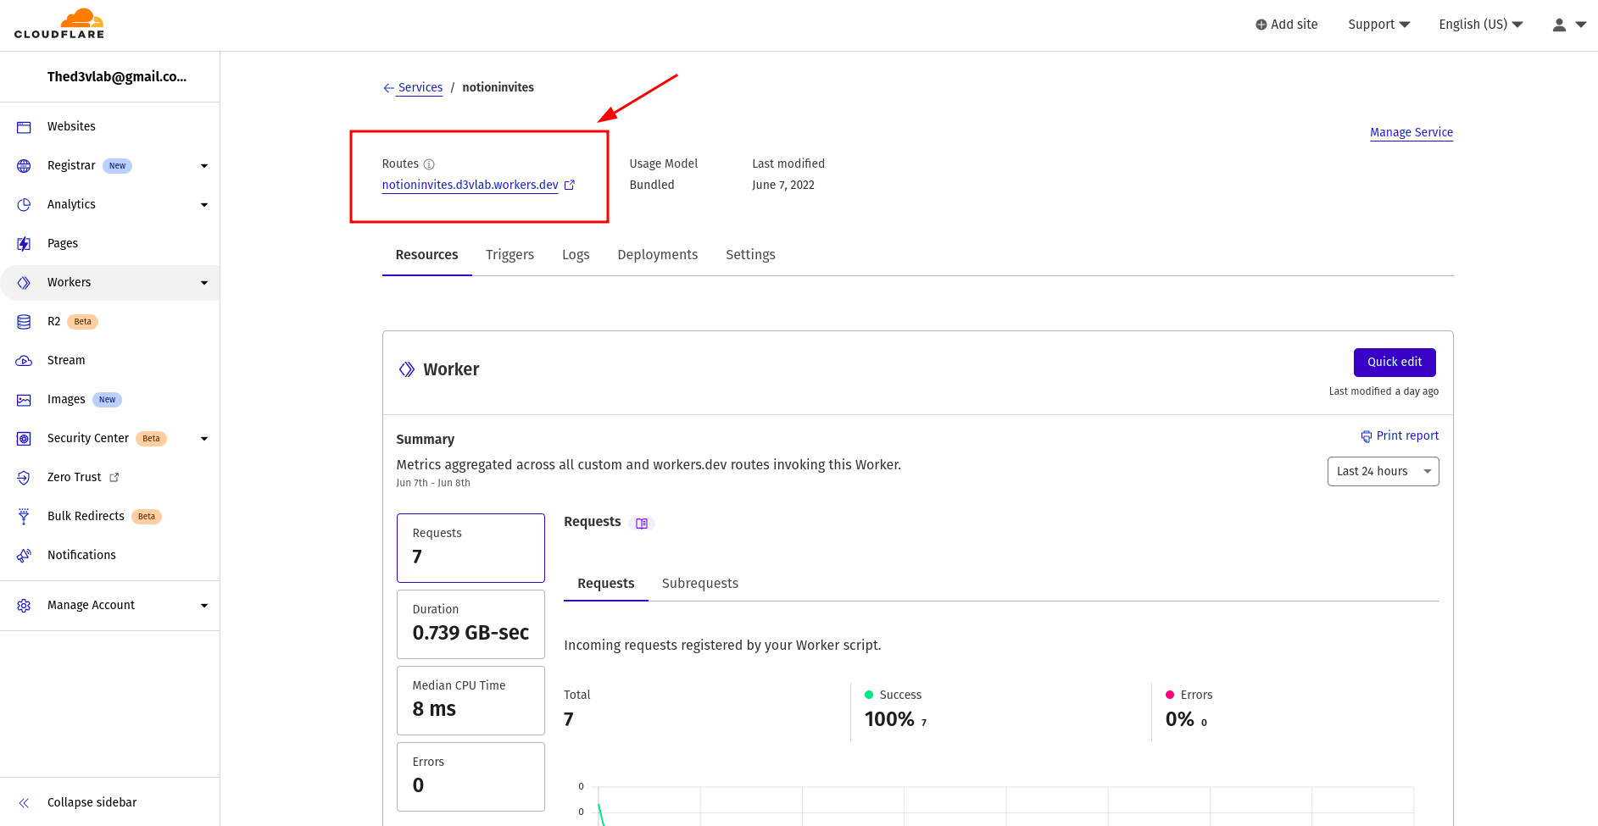Expand the Manage Account submenu arrow

204,606
